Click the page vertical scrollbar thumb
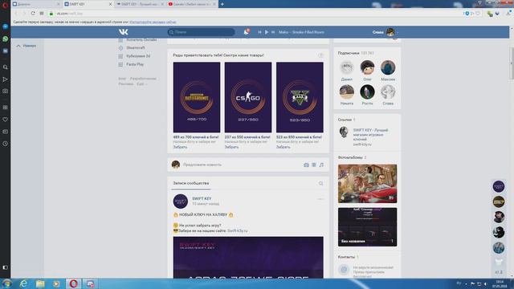Viewport: 514px width, 289px height. [512, 63]
